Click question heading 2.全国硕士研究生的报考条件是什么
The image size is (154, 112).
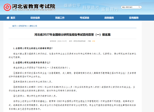point(32,63)
